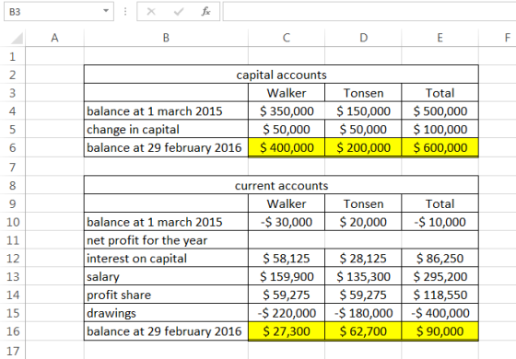The height and width of the screenshot is (359, 516).
Task: Click the 'interest on capital' label
Action: click(166, 259)
